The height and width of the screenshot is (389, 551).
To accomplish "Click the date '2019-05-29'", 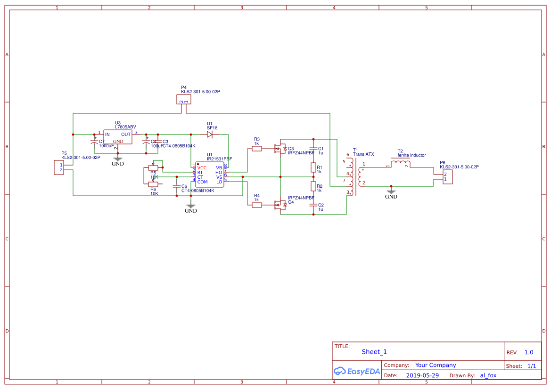I will coord(422,375).
